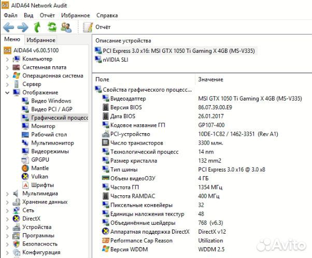Expand the DirectX tree node
This screenshot has width=312, height=258.
pos(7,219)
